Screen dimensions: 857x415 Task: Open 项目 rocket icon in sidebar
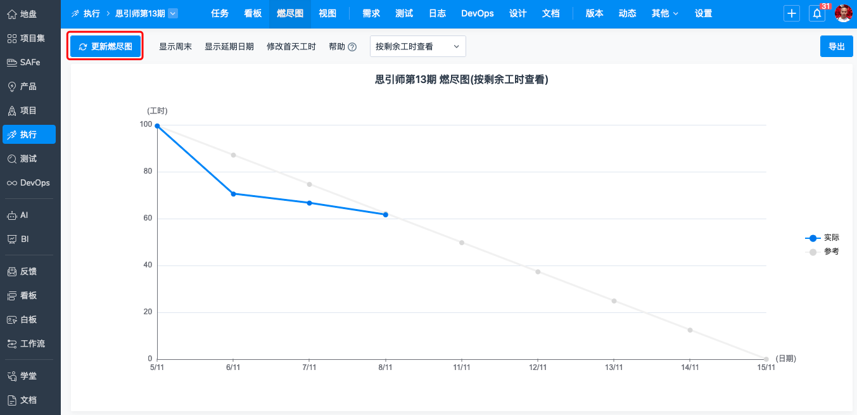(11, 110)
